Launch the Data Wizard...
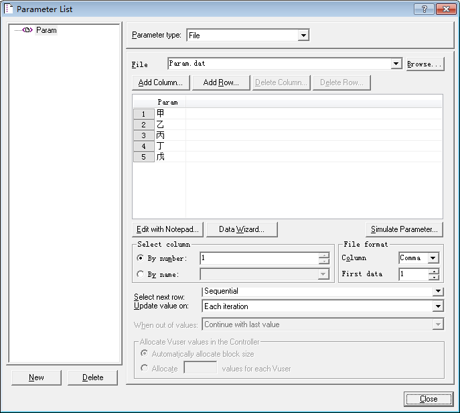 click(x=242, y=229)
